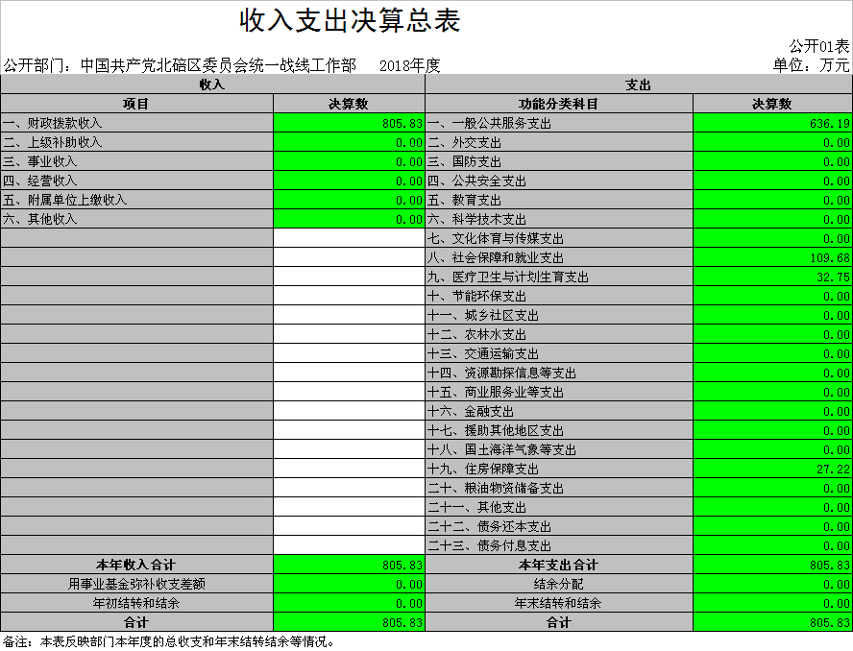853x651 pixels.
Task: Click the 本年收入合计 label
Action: point(136,565)
